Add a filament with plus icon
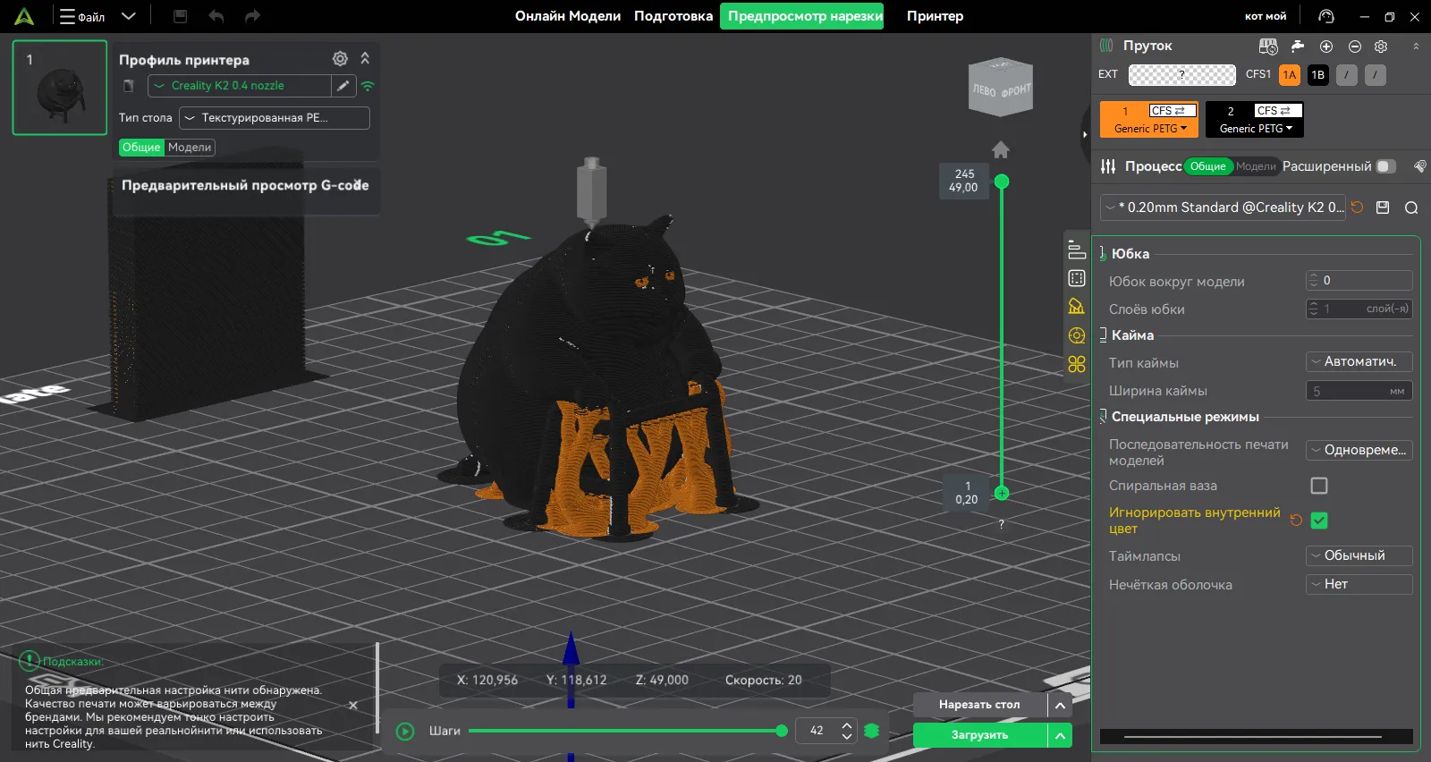 1326,47
